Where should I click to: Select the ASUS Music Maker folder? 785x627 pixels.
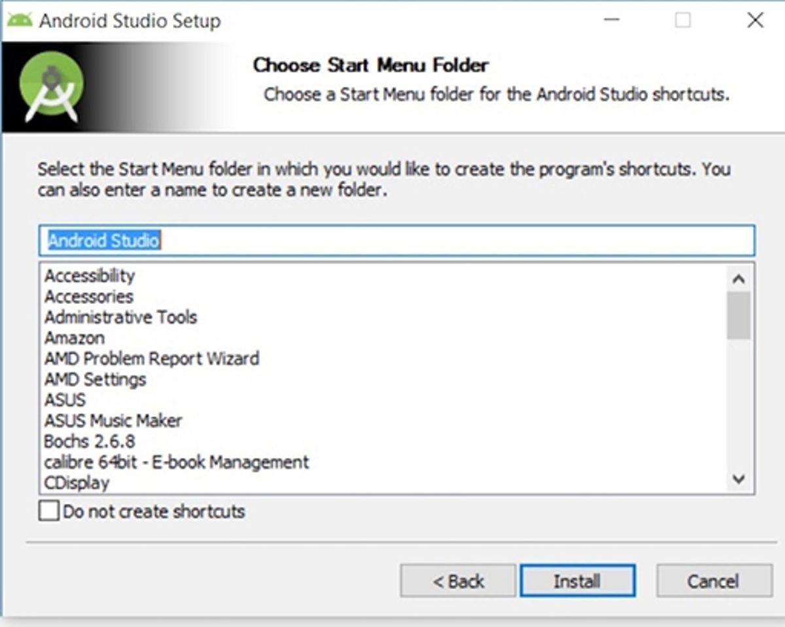pos(113,421)
